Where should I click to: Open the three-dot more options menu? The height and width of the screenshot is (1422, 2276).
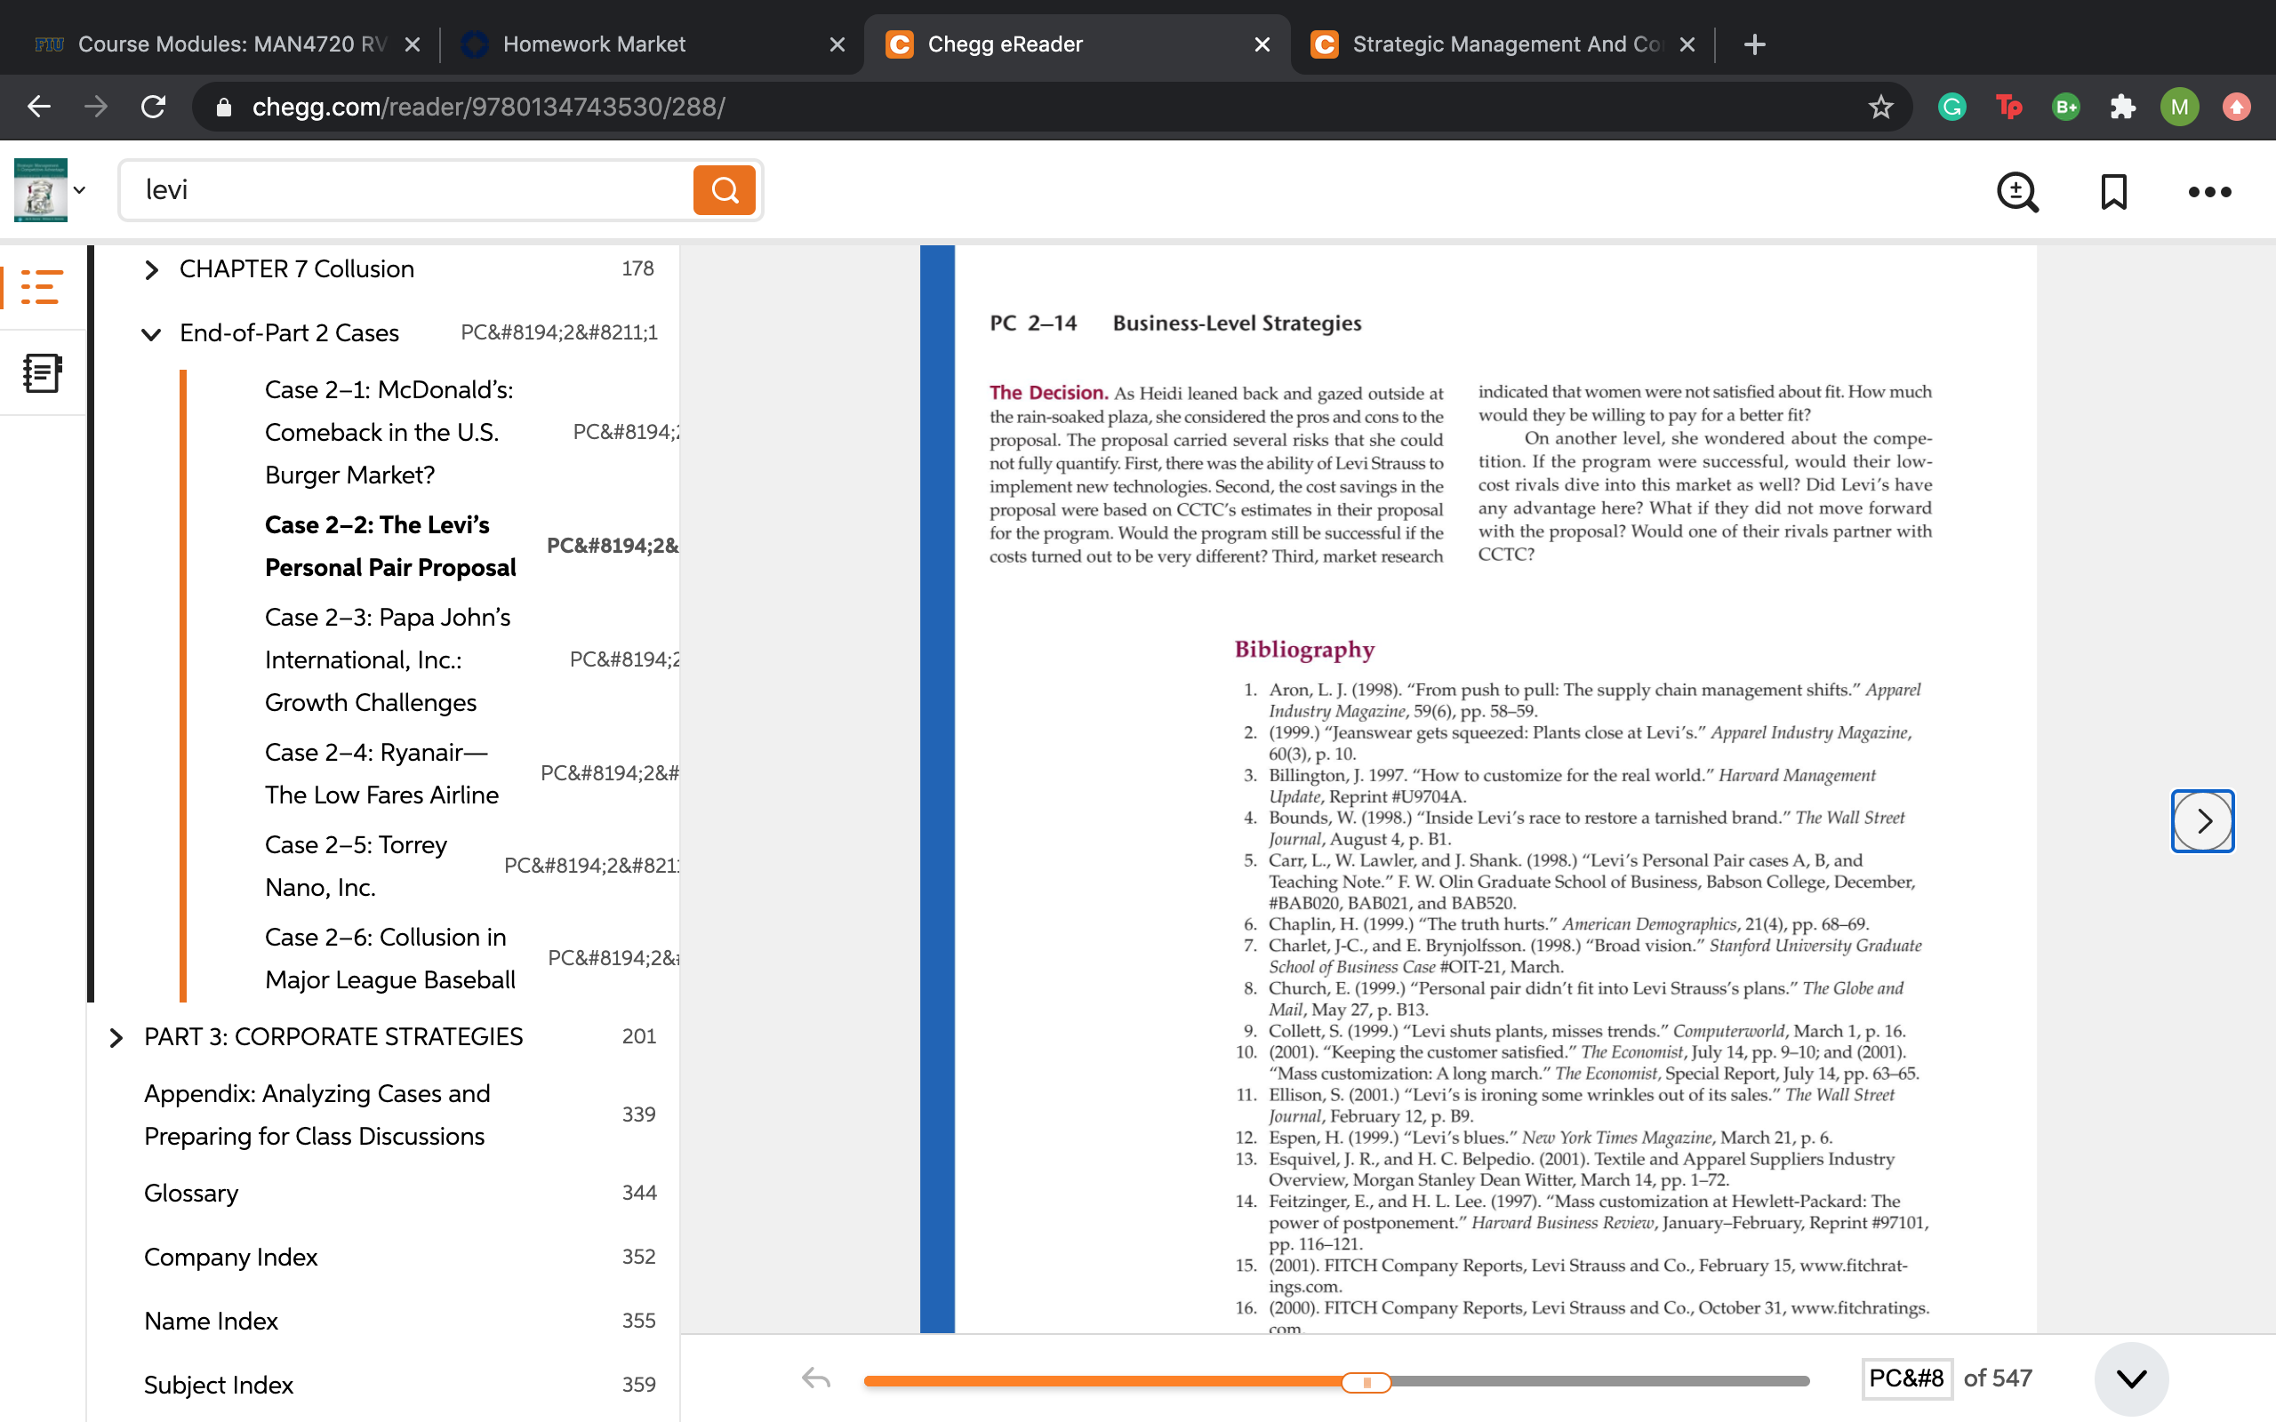tap(2209, 192)
